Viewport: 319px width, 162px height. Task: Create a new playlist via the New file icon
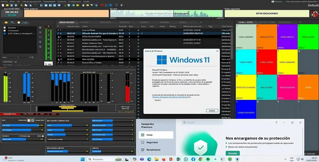click(3, 5)
